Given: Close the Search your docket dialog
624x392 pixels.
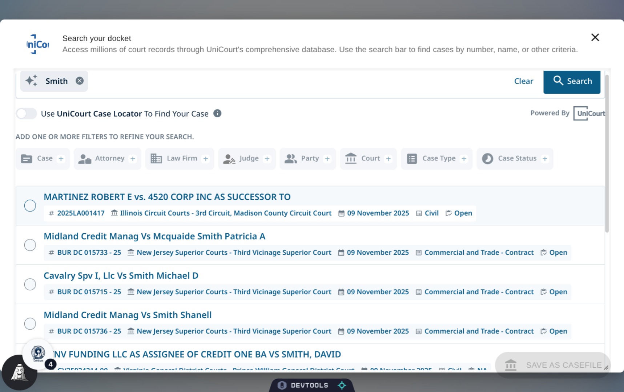Looking at the screenshot, I should pyautogui.click(x=595, y=37).
